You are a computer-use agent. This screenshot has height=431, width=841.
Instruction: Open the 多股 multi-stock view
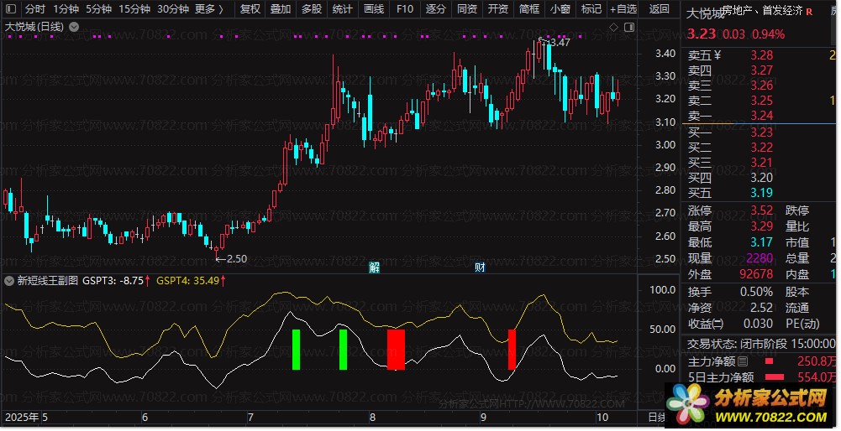(x=312, y=8)
